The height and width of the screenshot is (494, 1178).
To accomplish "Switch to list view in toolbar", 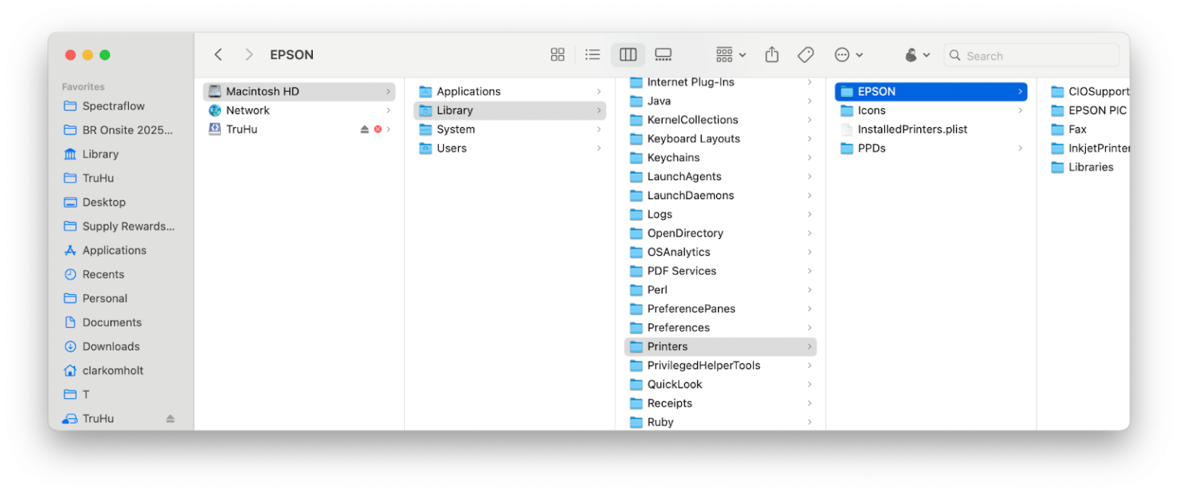I will click(592, 55).
